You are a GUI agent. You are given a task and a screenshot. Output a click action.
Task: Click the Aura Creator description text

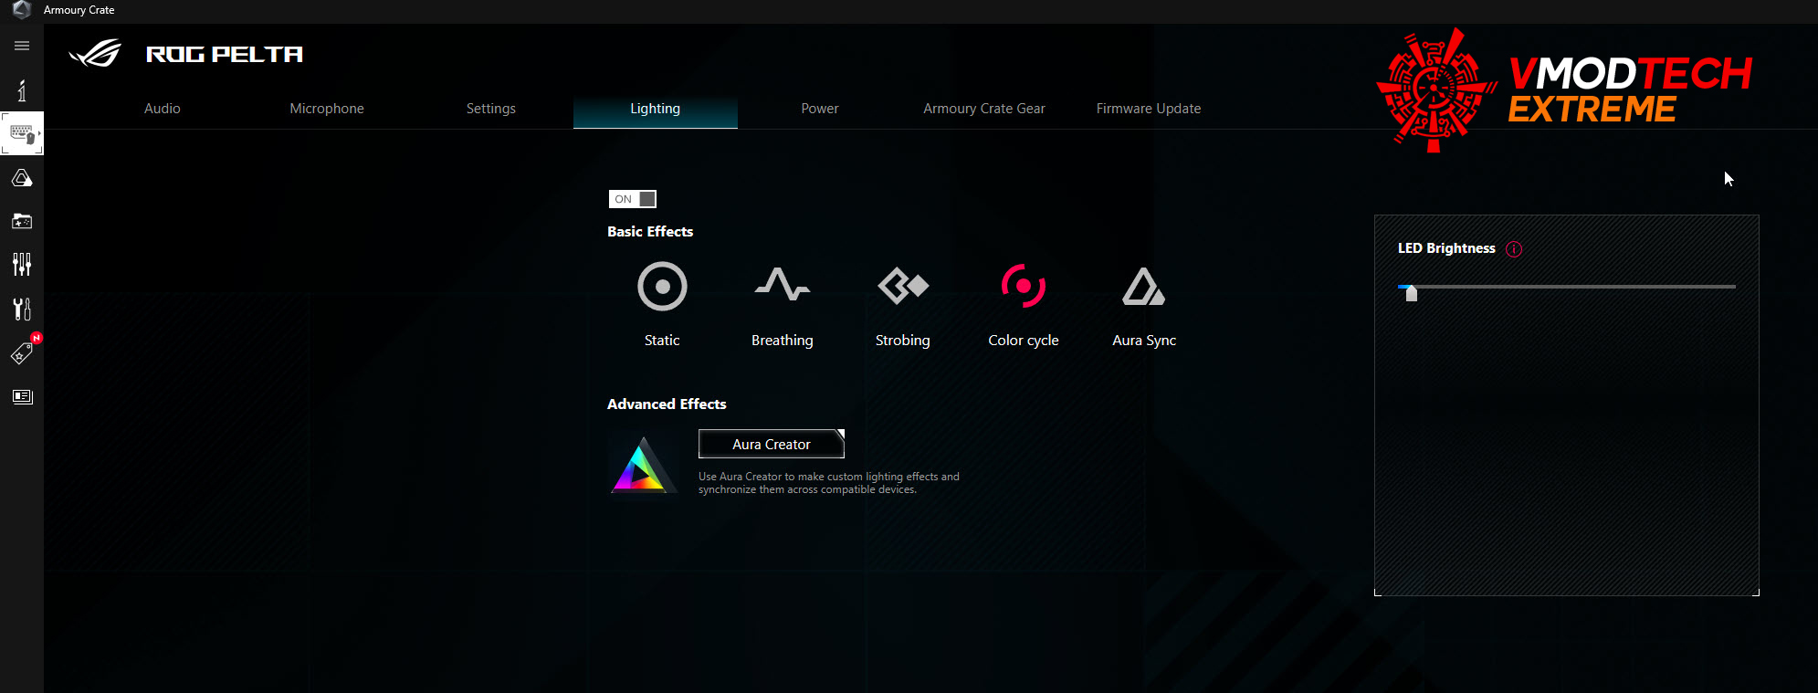[829, 483]
